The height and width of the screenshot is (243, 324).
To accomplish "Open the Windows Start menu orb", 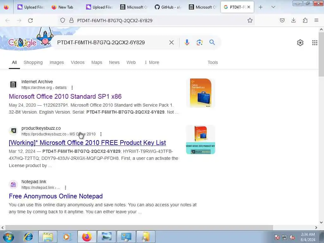I will 9,237.
